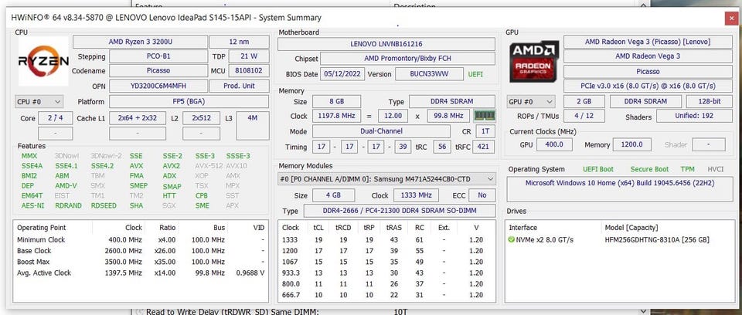Viewport: 742px width, 315px height.
Task: Open the CPU #0 selector dropdown
Action: [39, 101]
